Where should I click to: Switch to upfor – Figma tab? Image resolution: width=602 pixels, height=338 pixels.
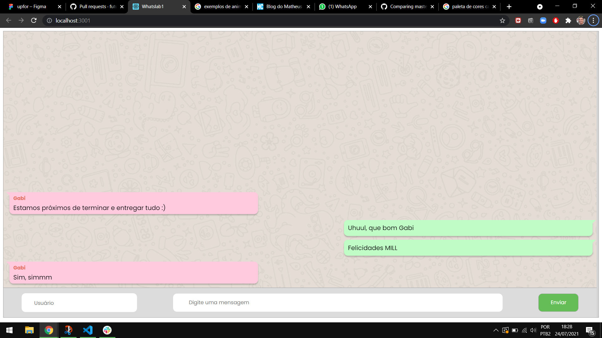[31, 7]
